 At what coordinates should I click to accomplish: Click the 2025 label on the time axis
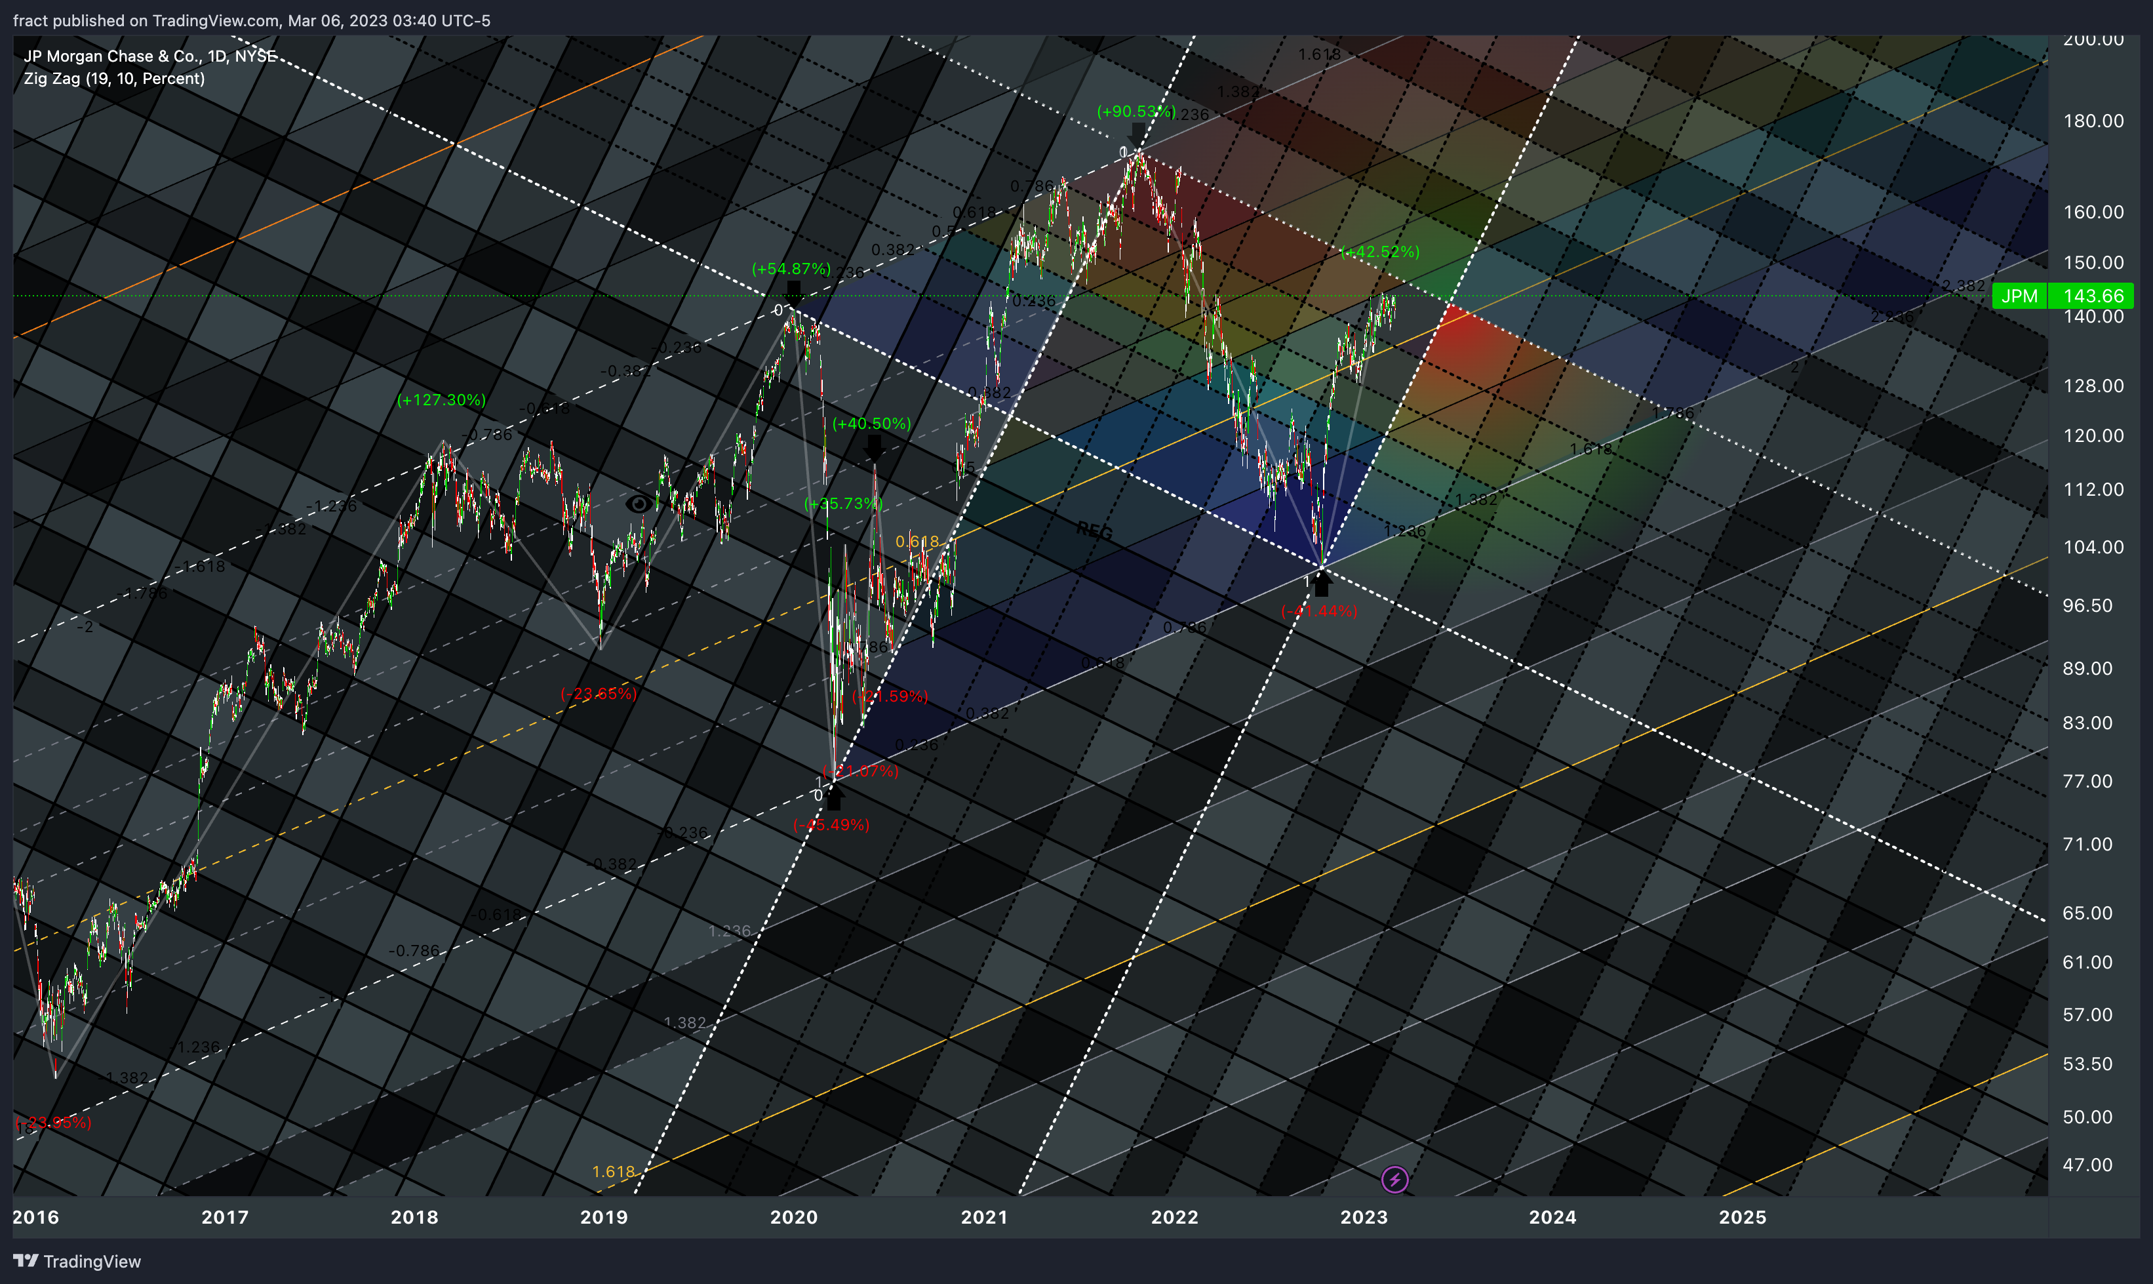[x=1743, y=1217]
